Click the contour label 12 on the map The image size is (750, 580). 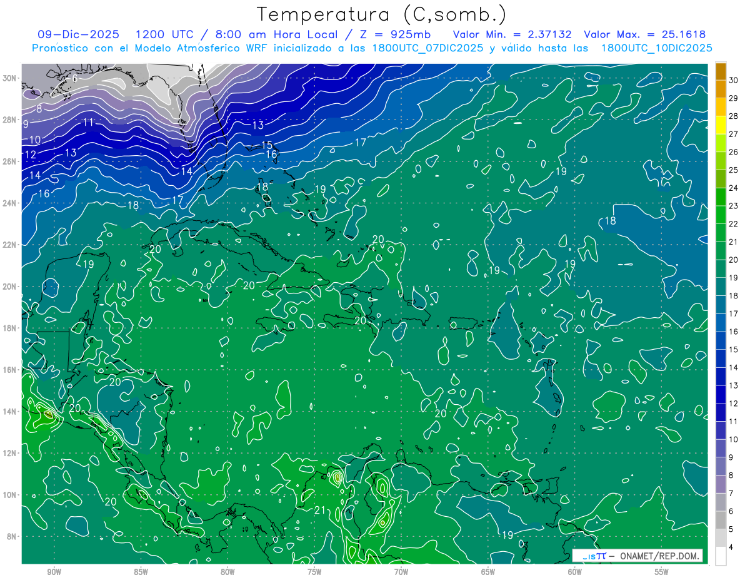(x=30, y=155)
